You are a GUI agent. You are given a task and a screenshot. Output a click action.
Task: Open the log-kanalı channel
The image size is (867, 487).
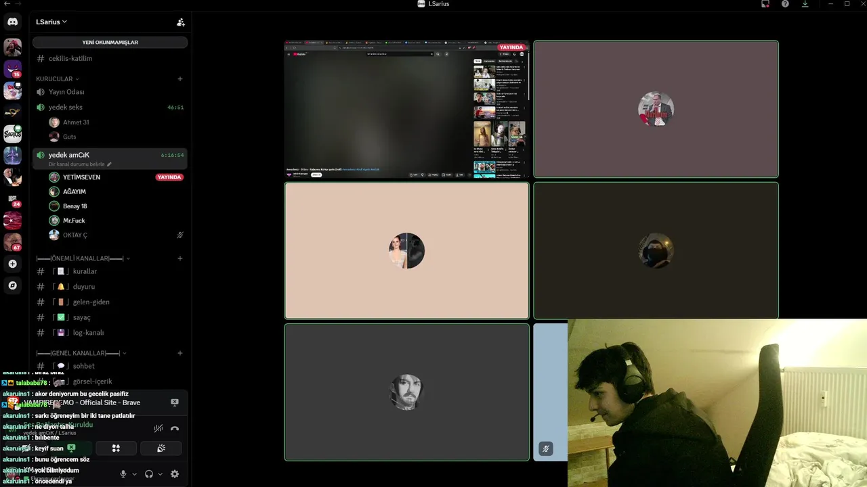[110, 333]
